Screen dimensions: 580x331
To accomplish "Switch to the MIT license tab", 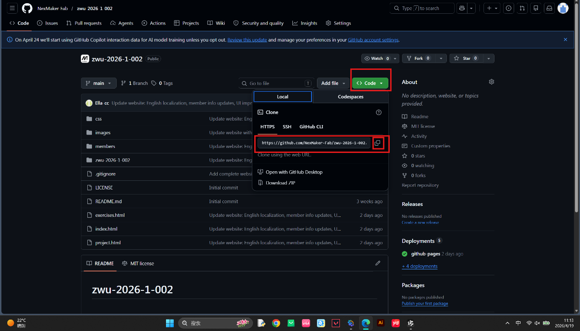I will click(138, 263).
